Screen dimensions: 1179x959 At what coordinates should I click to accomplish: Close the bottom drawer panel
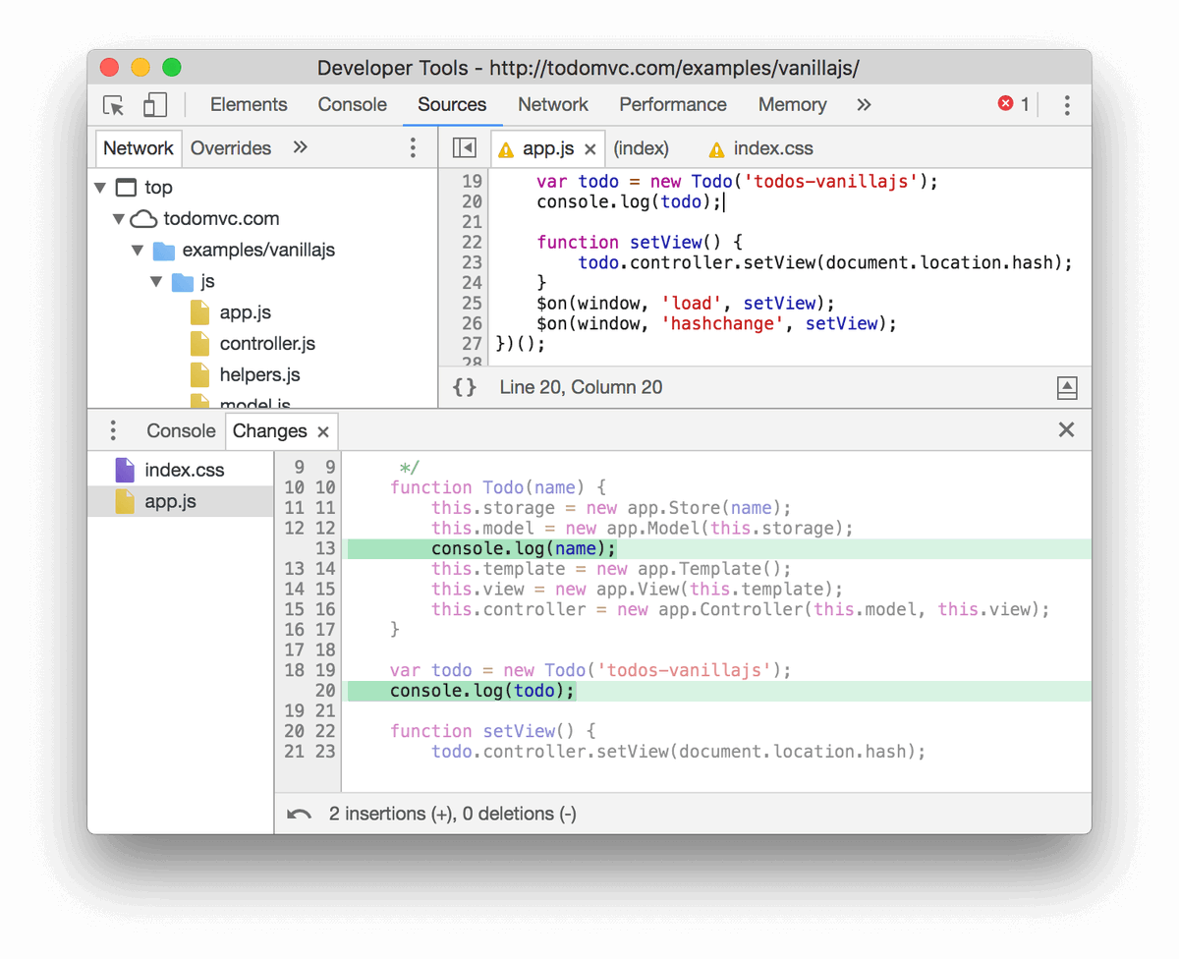(x=1066, y=429)
